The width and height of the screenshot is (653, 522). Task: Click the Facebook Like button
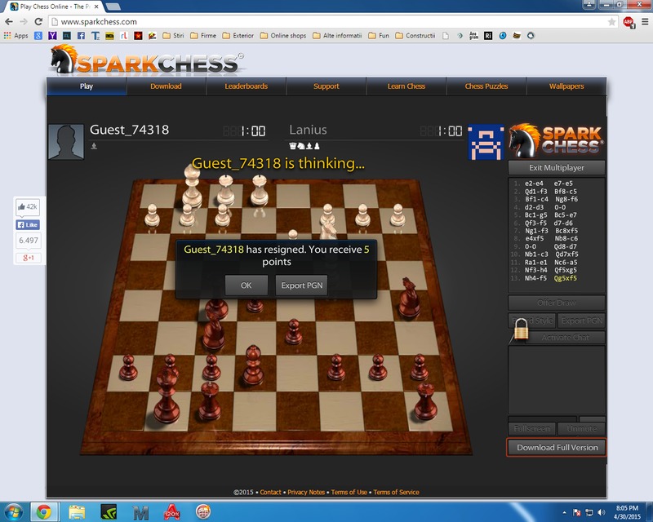pos(28,225)
